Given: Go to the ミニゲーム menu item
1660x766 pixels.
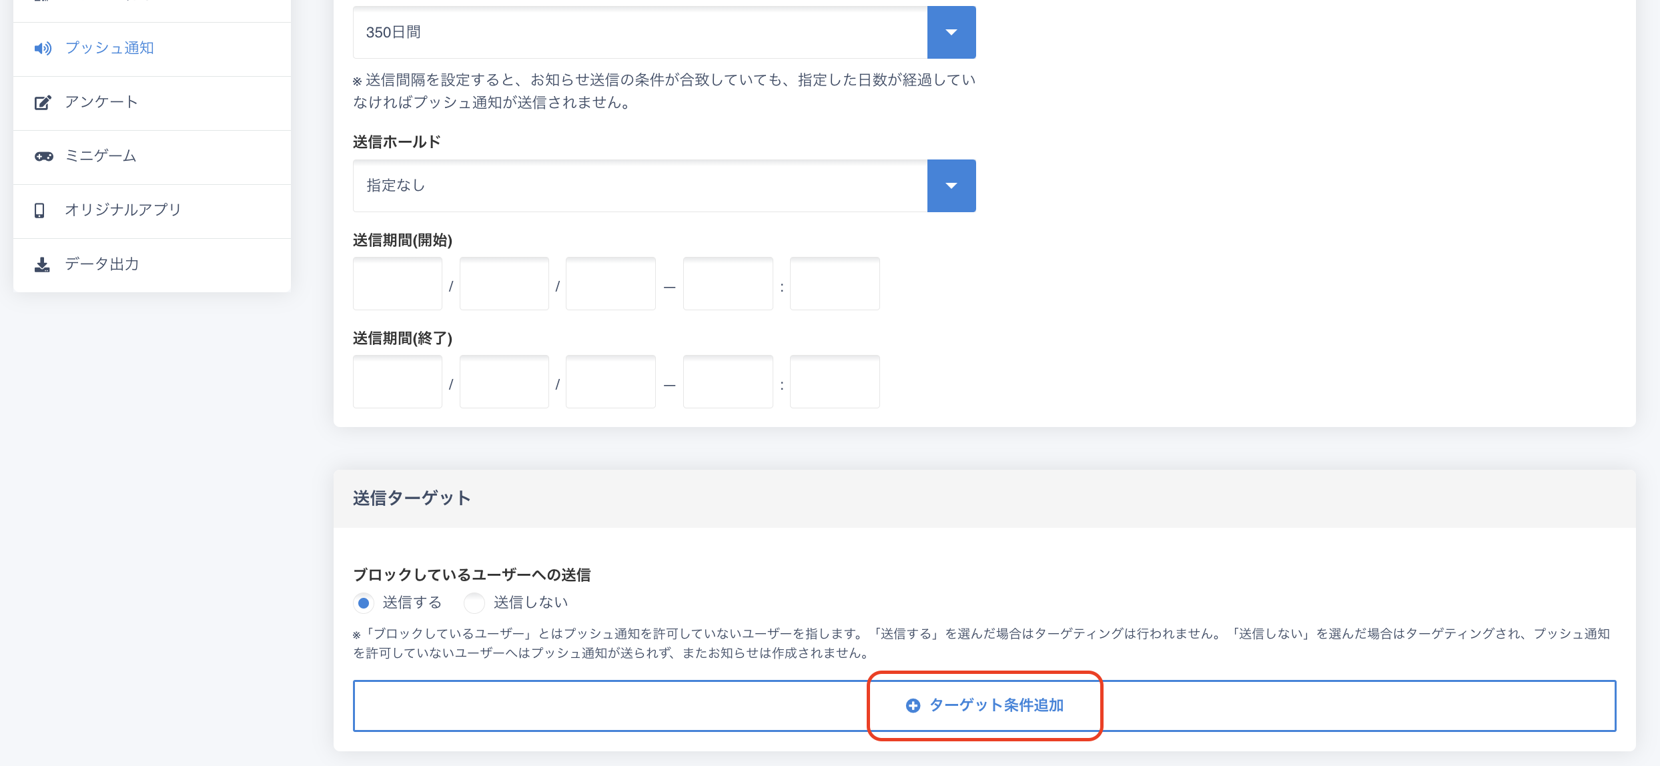Looking at the screenshot, I should point(101,156).
